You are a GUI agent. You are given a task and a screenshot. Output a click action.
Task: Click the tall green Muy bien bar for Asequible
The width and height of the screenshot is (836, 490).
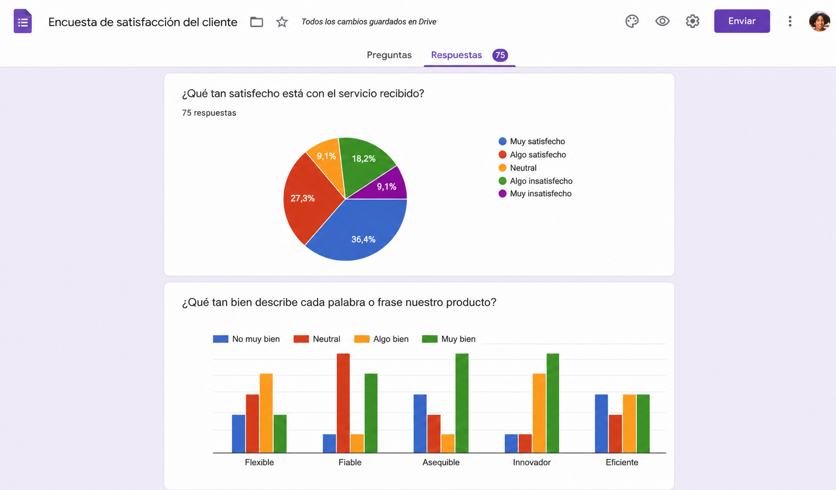coord(462,403)
